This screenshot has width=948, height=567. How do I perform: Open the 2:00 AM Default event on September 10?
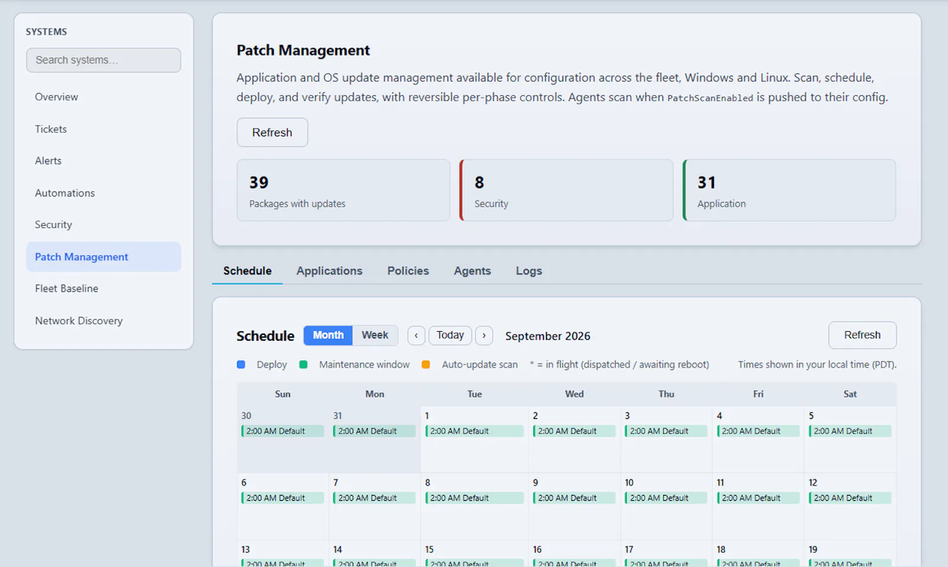(x=666, y=498)
